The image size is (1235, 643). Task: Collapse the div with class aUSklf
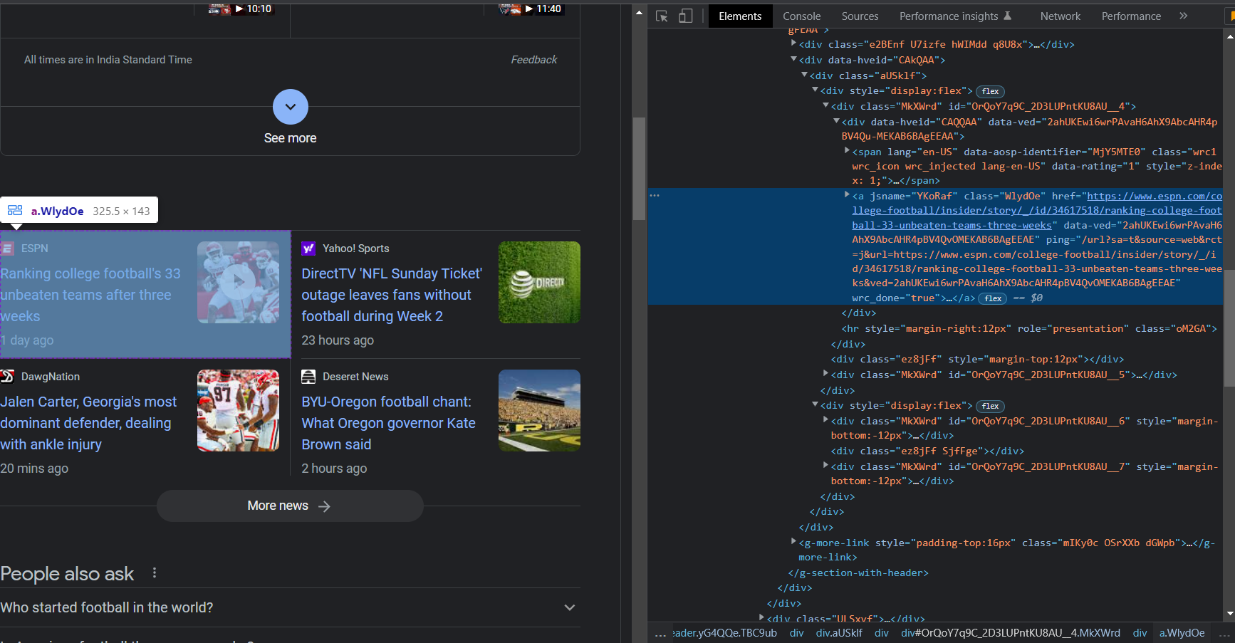click(804, 75)
